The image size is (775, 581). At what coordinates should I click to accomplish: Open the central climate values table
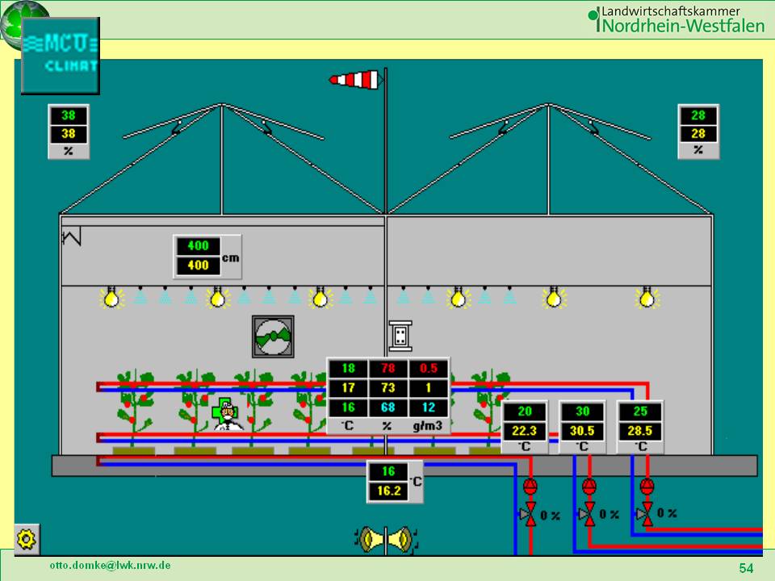coord(387,395)
